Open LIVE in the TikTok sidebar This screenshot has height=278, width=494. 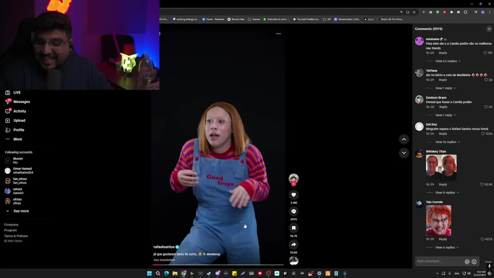pyautogui.click(x=13, y=93)
